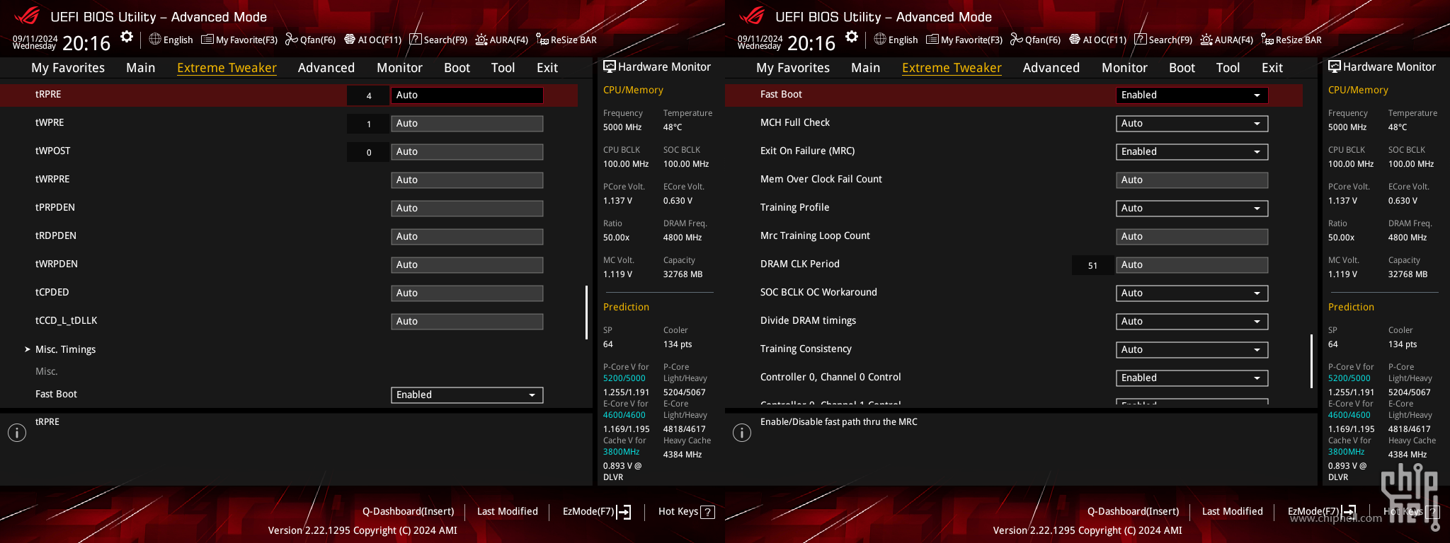Click the EzMode arrow icon in left BIOS screen

tap(624, 512)
